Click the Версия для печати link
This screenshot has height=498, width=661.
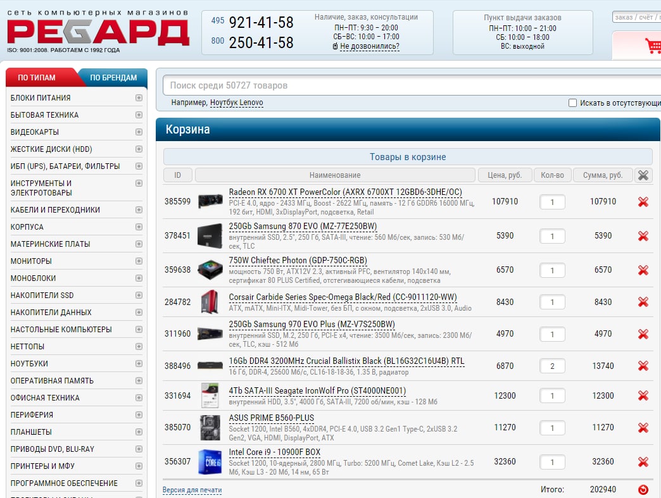(x=192, y=490)
